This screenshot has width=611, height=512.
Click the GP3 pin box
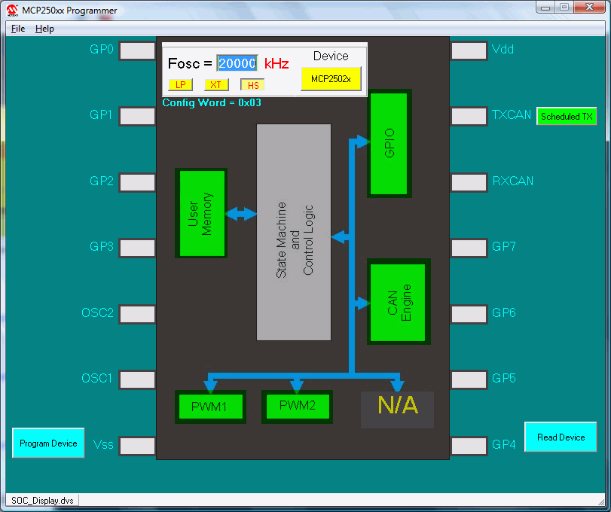[x=137, y=248]
